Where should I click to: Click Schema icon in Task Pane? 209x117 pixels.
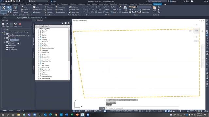pos(7,25)
